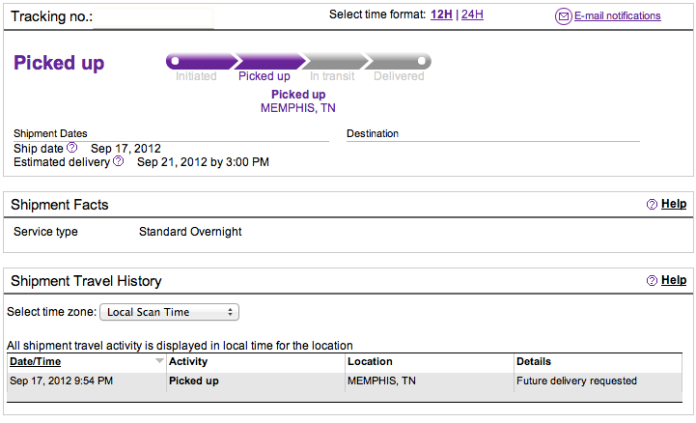This screenshot has height=423, width=696.
Task: Click the E-mail notifications envelope icon
Action: click(x=564, y=16)
